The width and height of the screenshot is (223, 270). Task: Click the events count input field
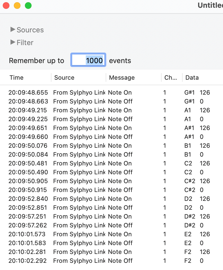tap(88, 60)
